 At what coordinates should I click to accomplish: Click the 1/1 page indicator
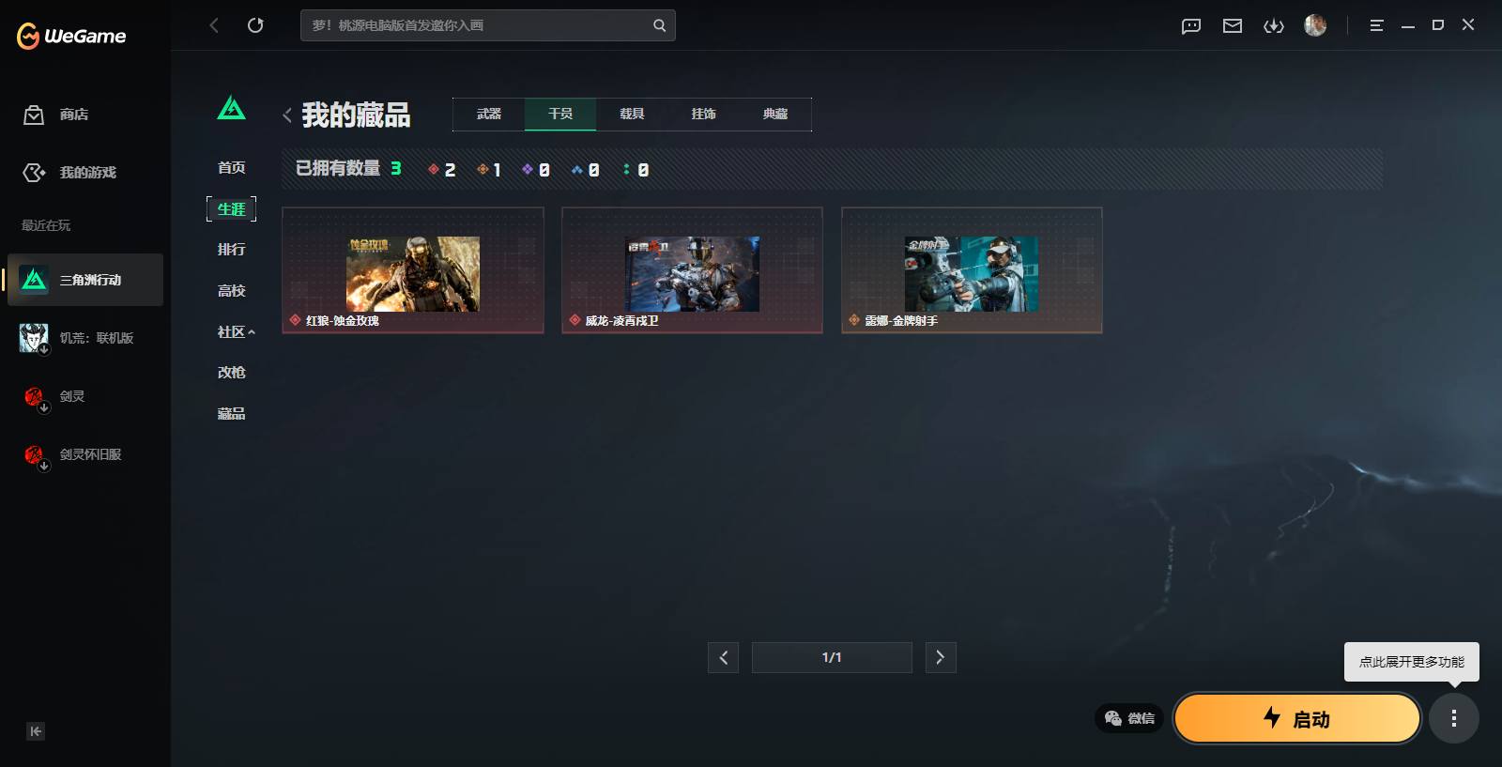point(832,657)
